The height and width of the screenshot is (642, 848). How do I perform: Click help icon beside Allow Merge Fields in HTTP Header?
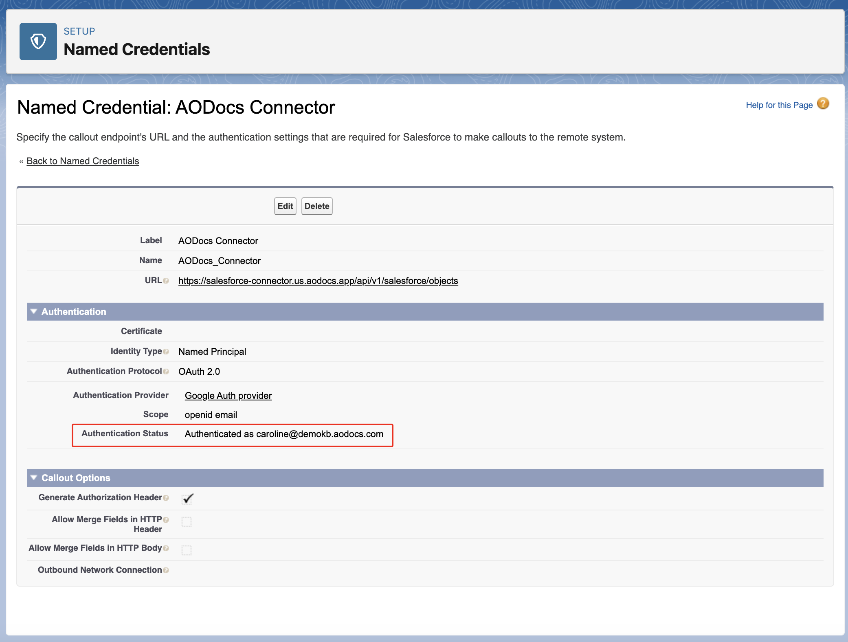click(x=166, y=520)
